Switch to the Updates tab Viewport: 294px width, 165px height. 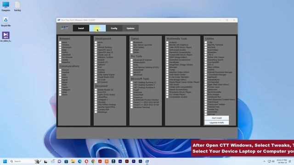tap(130, 28)
